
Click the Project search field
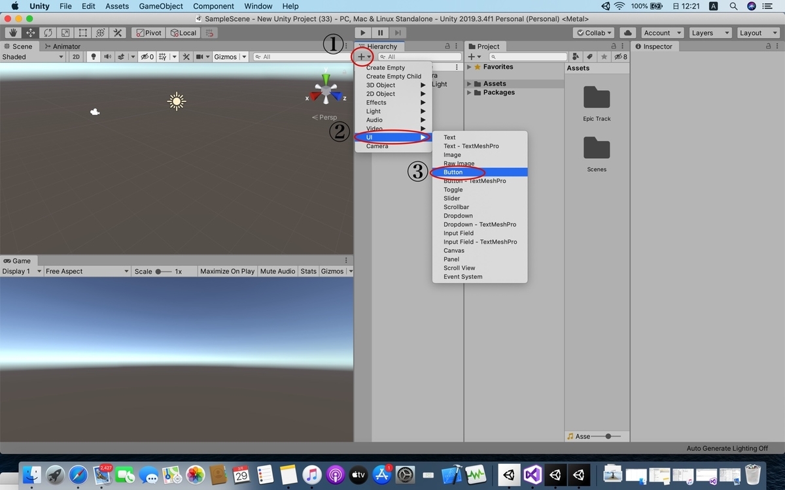click(529, 57)
